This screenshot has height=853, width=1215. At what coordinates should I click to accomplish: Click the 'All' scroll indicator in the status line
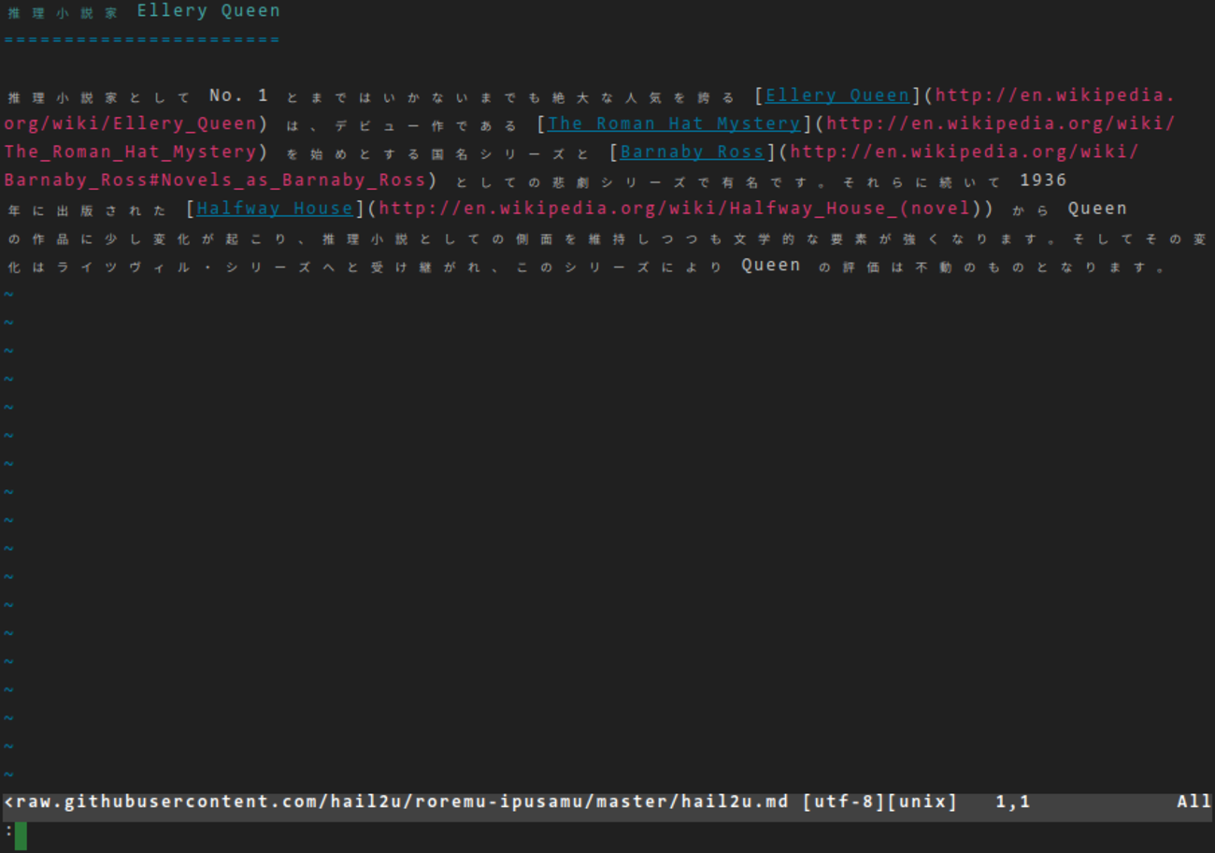point(1194,802)
